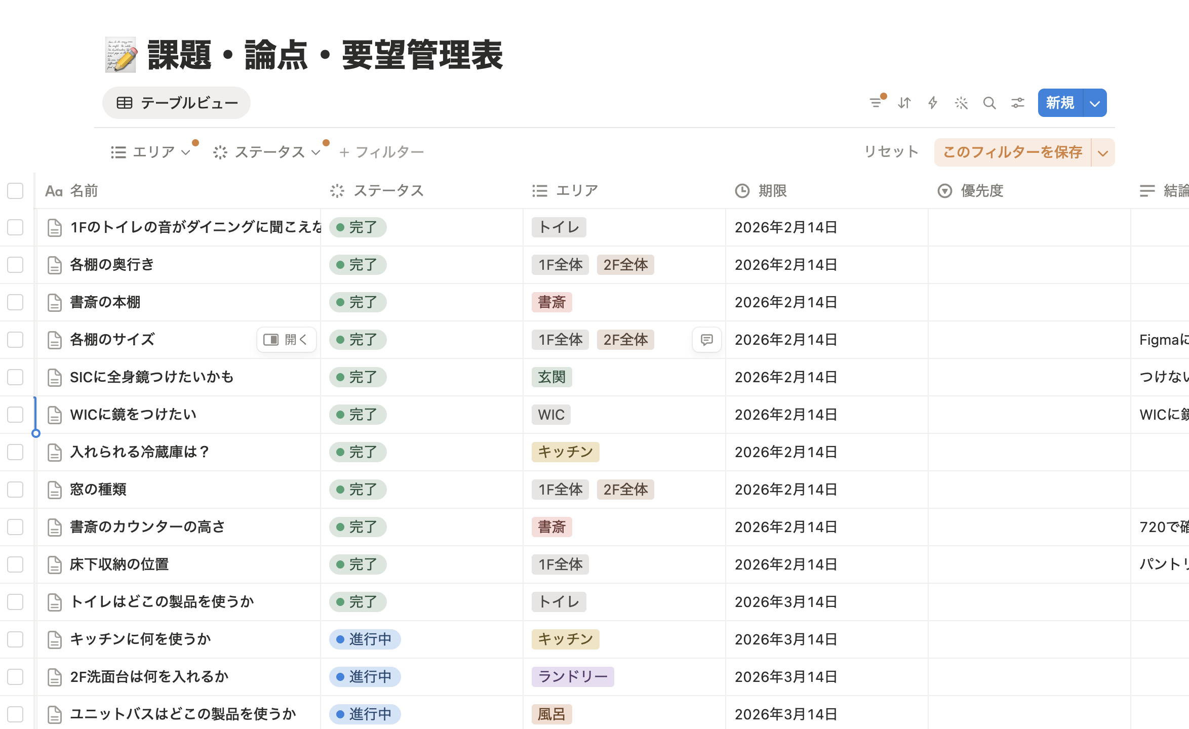Image resolution: width=1189 pixels, height=729 pixels.
Task: Click the clock icon in the 期限 column header
Action: click(x=742, y=191)
